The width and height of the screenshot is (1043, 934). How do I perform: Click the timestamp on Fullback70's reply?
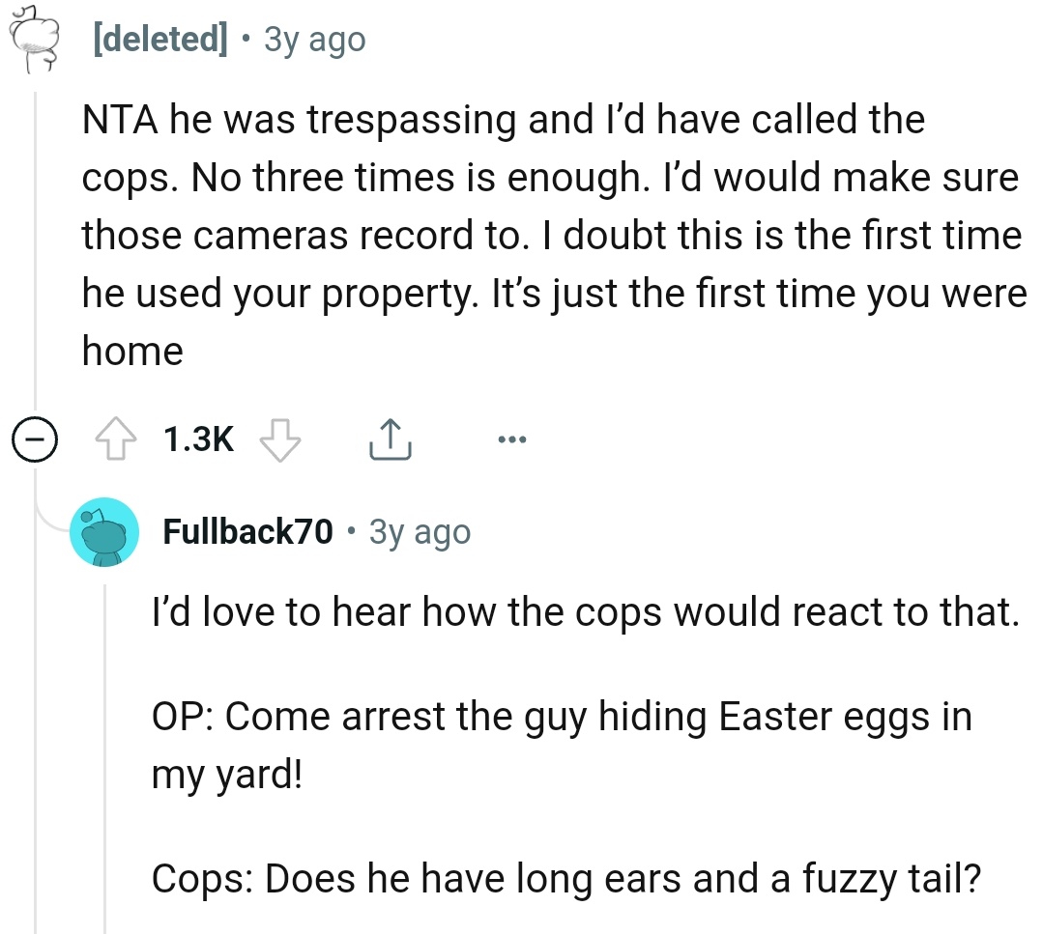[419, 531]
